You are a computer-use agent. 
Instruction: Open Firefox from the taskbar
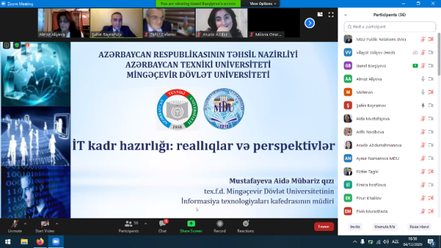coord(40,242)
